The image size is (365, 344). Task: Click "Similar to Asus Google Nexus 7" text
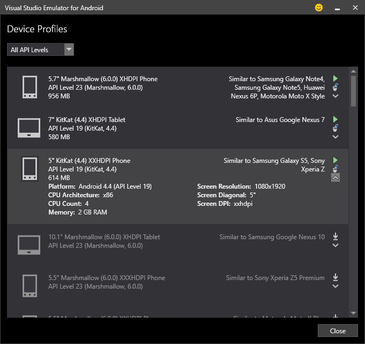pyautogui.click(x=280, y=120)
